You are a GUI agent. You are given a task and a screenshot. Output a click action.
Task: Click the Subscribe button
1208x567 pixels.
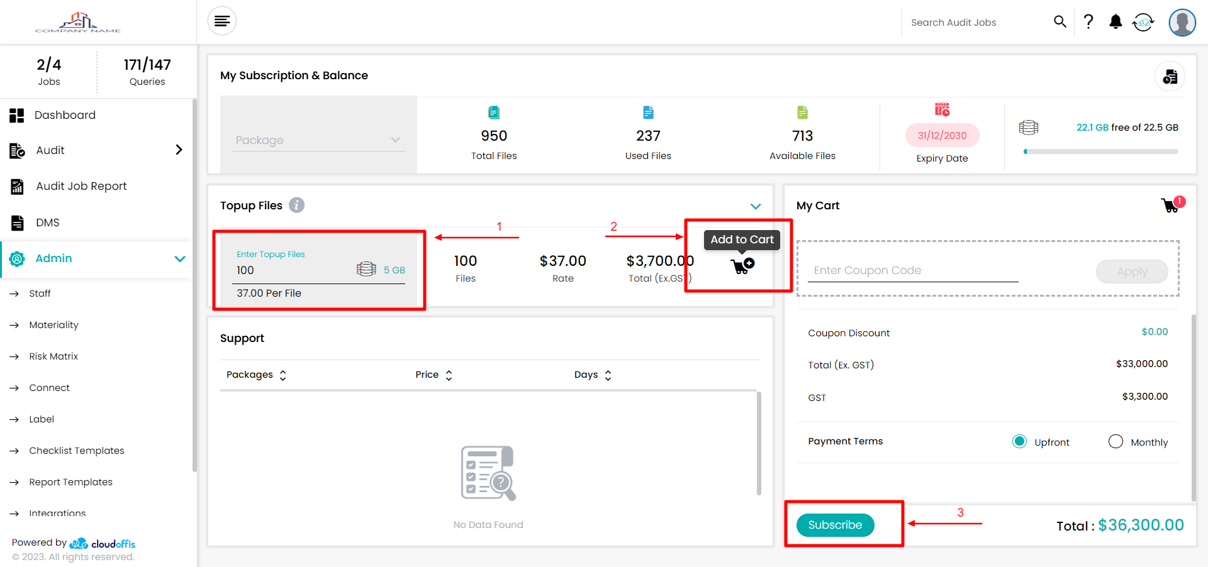835,525
